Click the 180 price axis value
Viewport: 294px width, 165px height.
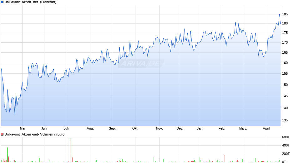[285, 23]
